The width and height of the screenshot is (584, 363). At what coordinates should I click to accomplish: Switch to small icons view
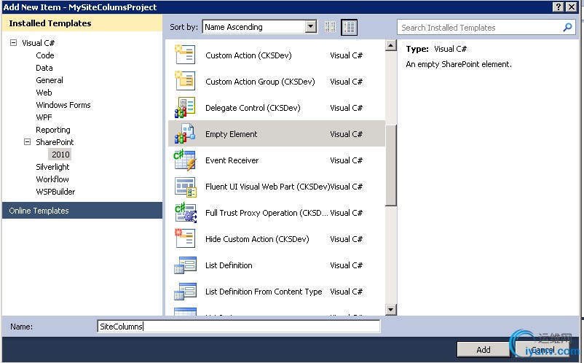click(330, 27)
